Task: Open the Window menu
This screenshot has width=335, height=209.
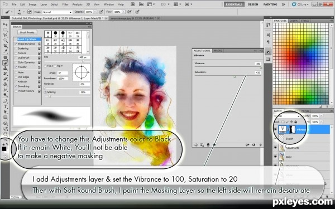Action: point(108,4)
